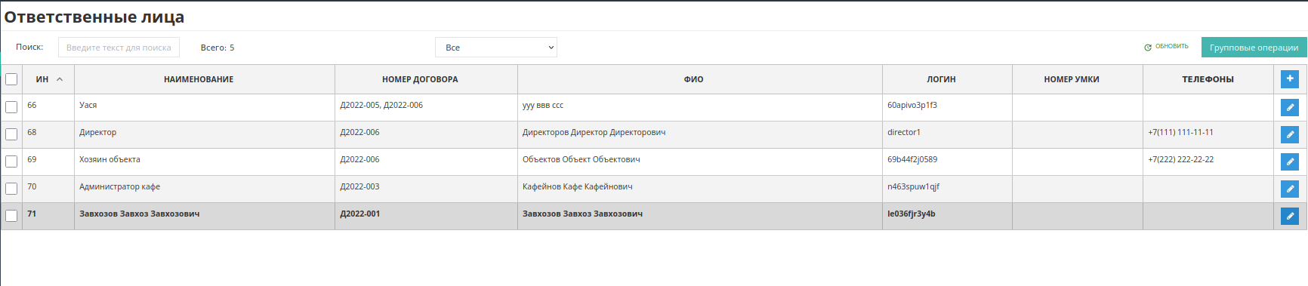Click the Номер договора column header

click(x=420, y=79)
